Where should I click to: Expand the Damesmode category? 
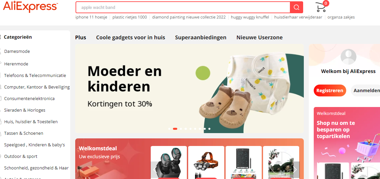tap(17, 52)
